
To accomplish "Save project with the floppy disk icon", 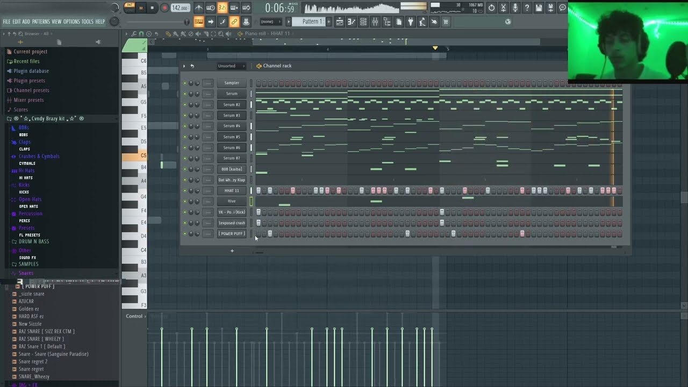I will tap(539, 8).
